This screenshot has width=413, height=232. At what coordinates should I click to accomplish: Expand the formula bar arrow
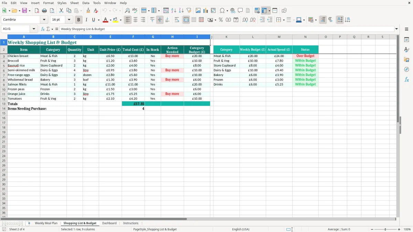click(396, 29)
